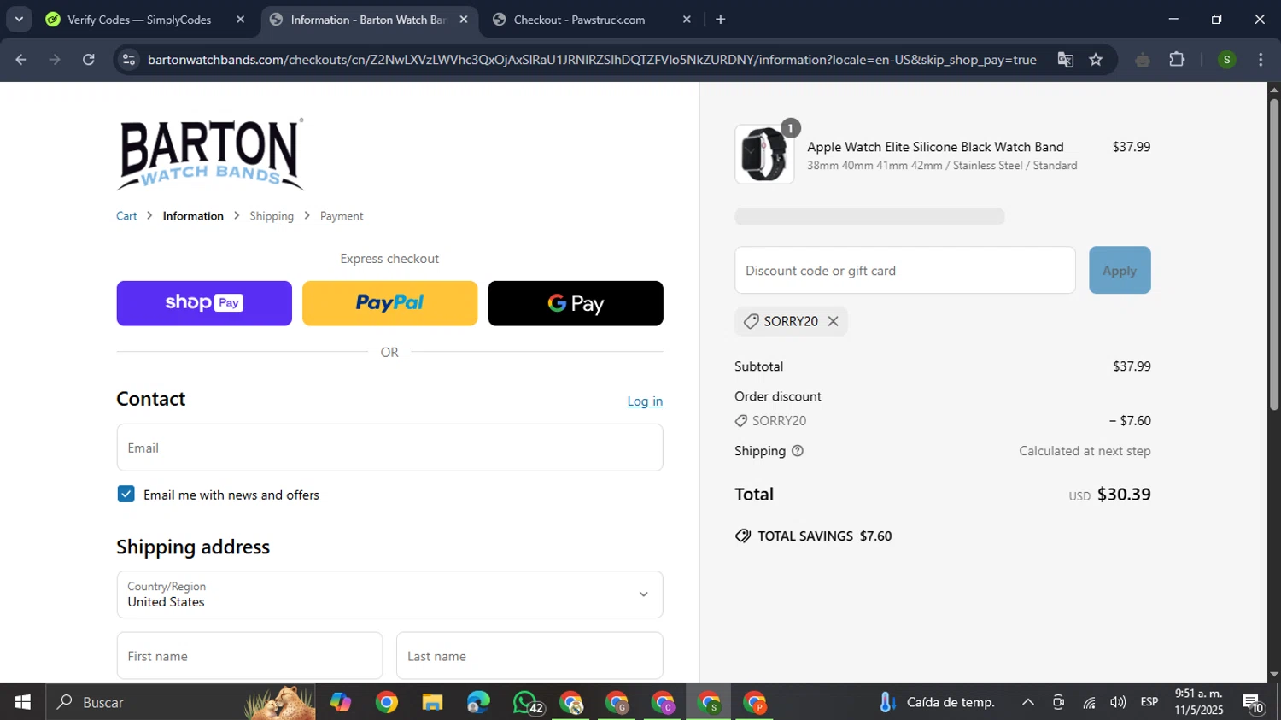Screen dimensions: 1281x720
Task: Show hidden system tray icons
Action: [1028, 702]
